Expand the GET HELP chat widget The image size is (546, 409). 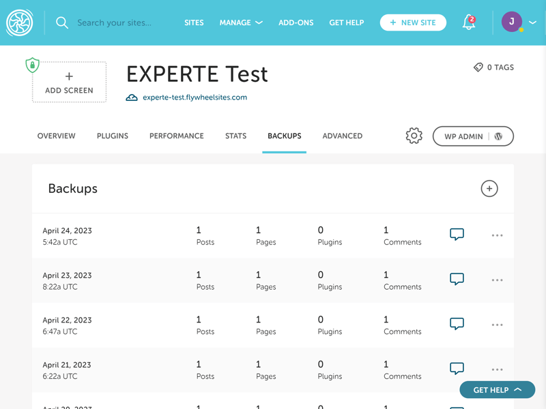click(x=497, y=390)
